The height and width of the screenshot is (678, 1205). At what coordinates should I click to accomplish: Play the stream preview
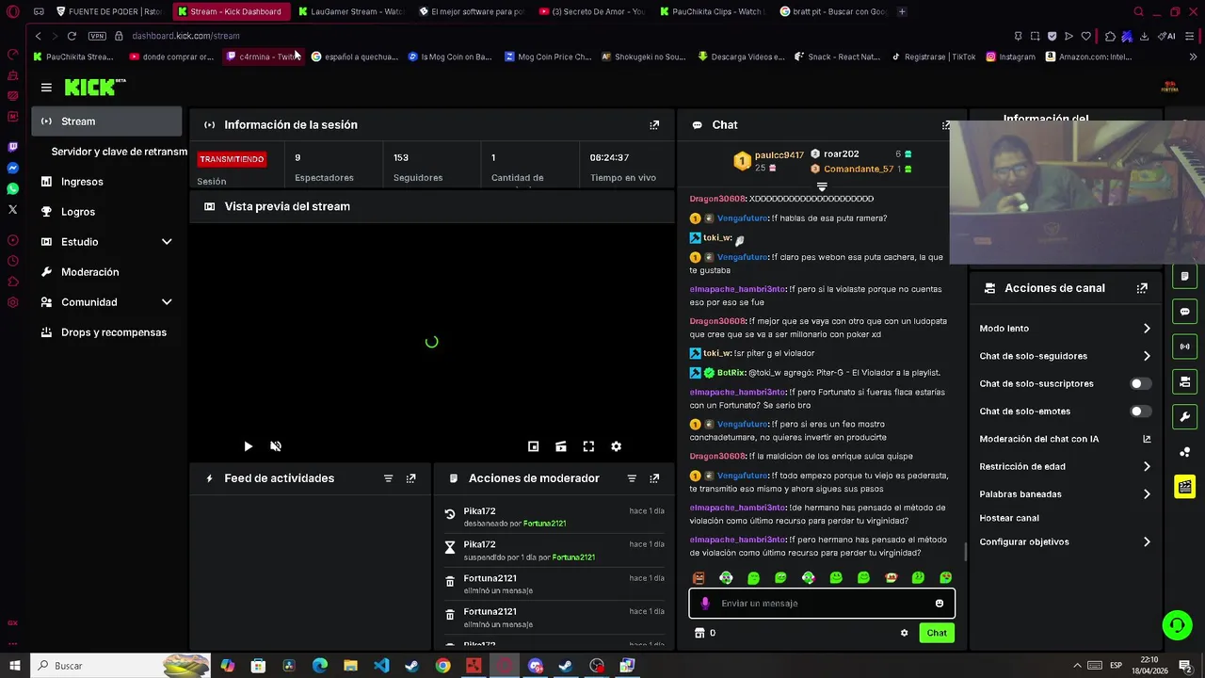pos(248,446)
